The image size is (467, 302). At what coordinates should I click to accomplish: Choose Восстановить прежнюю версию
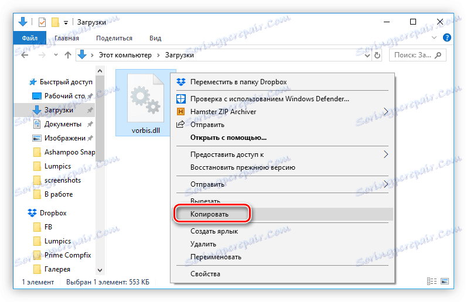(282, 167)
